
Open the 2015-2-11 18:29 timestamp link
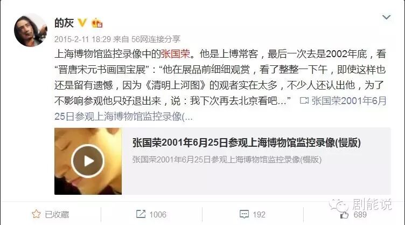pos(82,39)
